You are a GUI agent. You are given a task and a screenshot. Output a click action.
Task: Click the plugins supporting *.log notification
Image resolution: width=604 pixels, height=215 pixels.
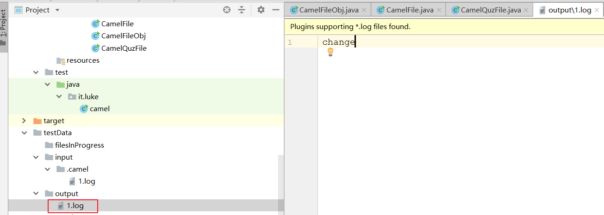pos(350,27)
